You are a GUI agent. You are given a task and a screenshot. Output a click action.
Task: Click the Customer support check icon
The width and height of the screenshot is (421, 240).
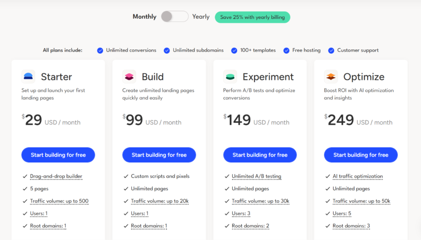tap(331, 50)
